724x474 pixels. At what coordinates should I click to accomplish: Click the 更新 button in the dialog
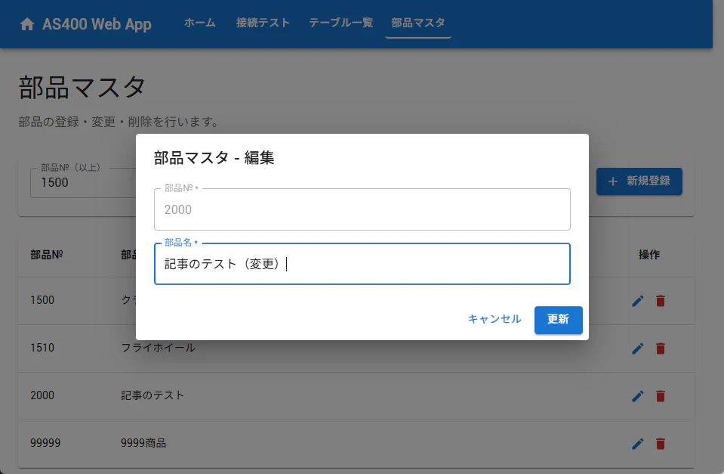558,320
